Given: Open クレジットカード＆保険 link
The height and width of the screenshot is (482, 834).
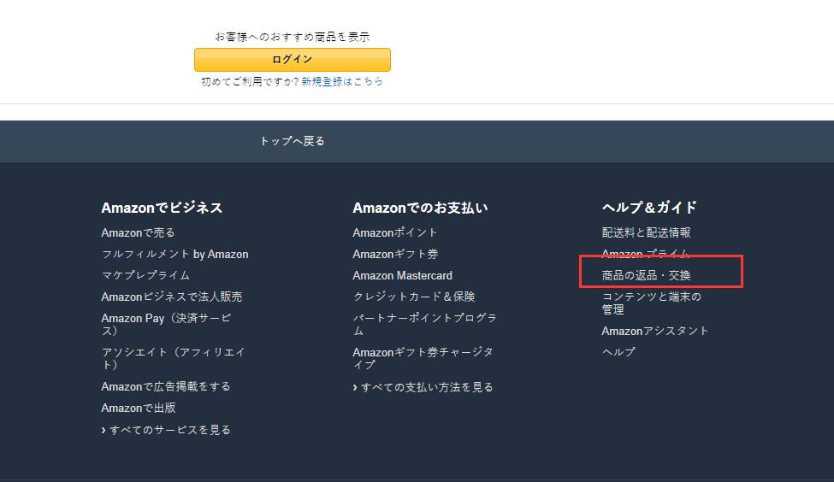Looking at the screenshot, I should point(414,297).
